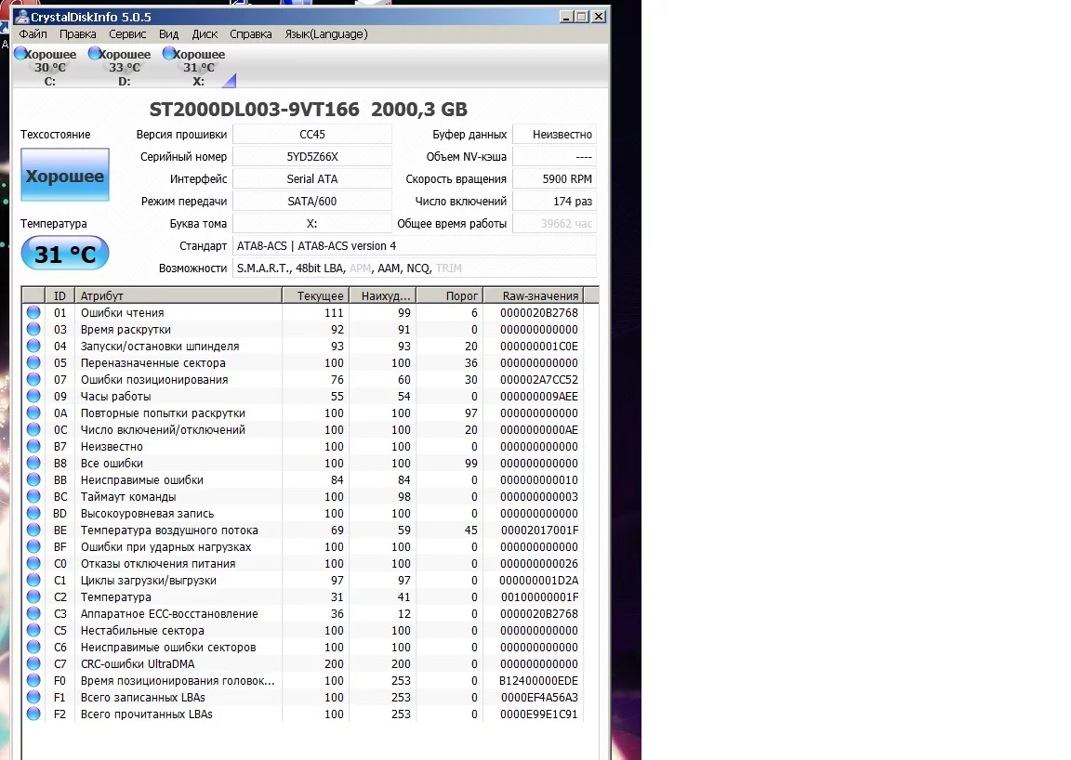The image size is (1071, 760).
Task: Select drive X: status tab
Action: tap(197, 67)
